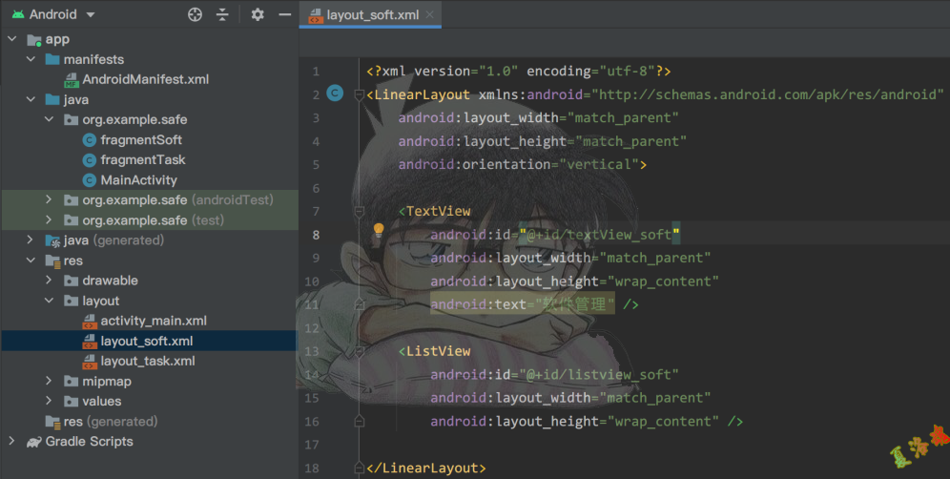Expand the mipmap folder
The height and width of the screenshot is (479, 950).
coord(50,381)
